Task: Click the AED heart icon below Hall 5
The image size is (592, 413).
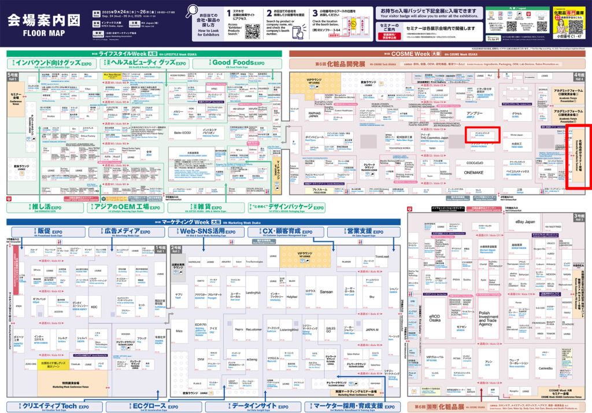Action: coord(9,199)
